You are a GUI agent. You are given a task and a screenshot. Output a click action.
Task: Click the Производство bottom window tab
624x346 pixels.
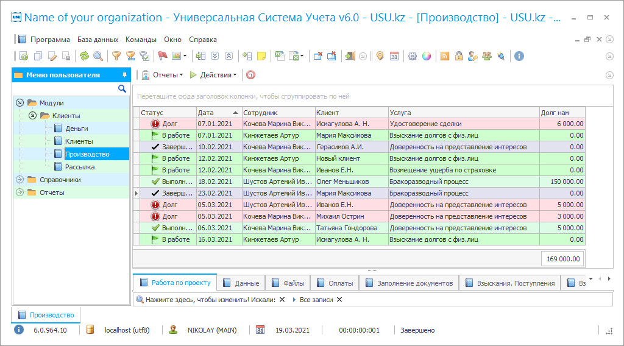46,314
